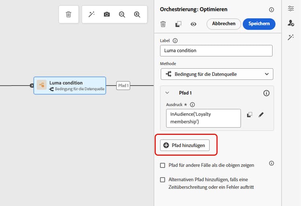Enable Alternativen Pfad hinzufügen checkbox
The image size is (301, 206).
point(163,180)
